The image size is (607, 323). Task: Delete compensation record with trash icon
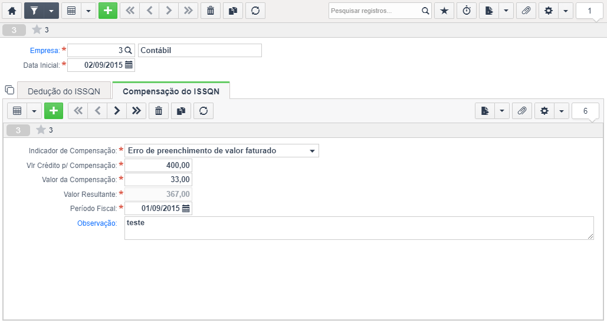[159, 111]
